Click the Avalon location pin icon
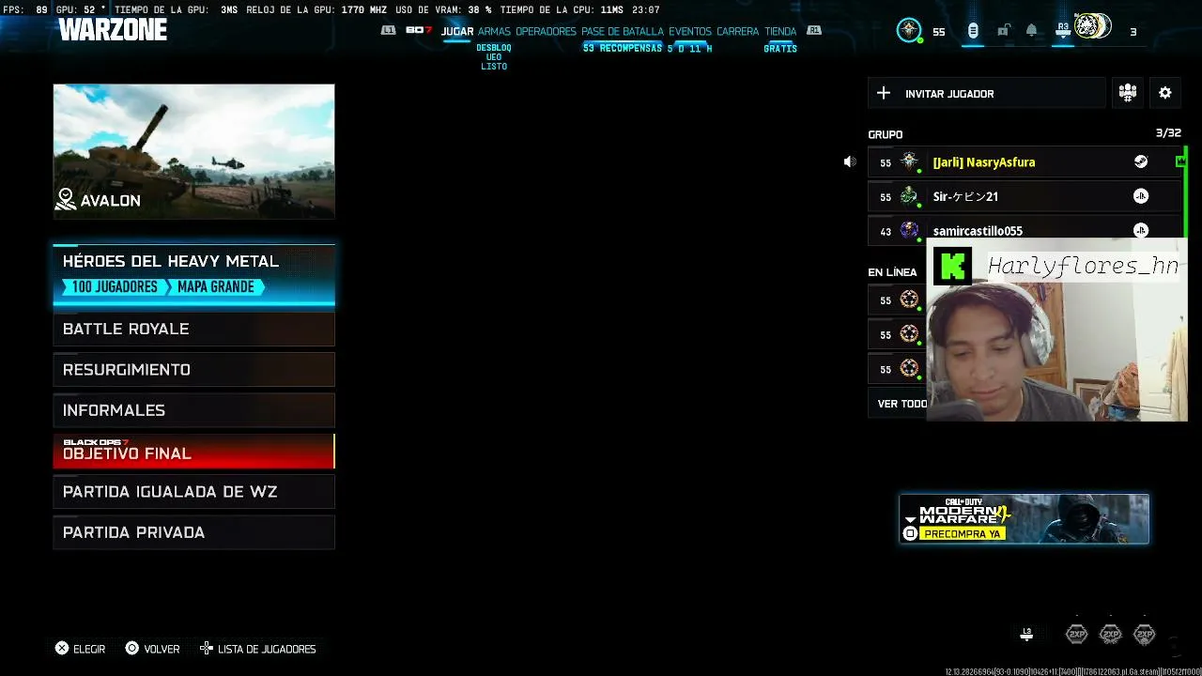 [66, 199]
